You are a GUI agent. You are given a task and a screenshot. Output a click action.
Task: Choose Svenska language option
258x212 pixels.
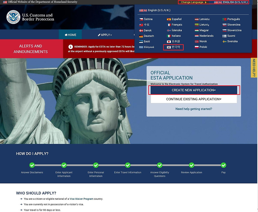click(x=230, y=42)
